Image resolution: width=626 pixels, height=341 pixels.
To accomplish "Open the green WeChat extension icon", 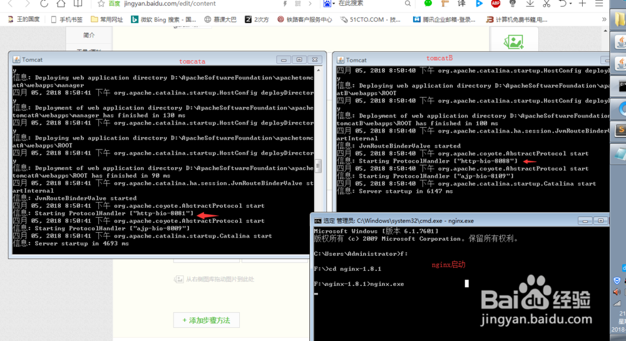I will [428, 3].
